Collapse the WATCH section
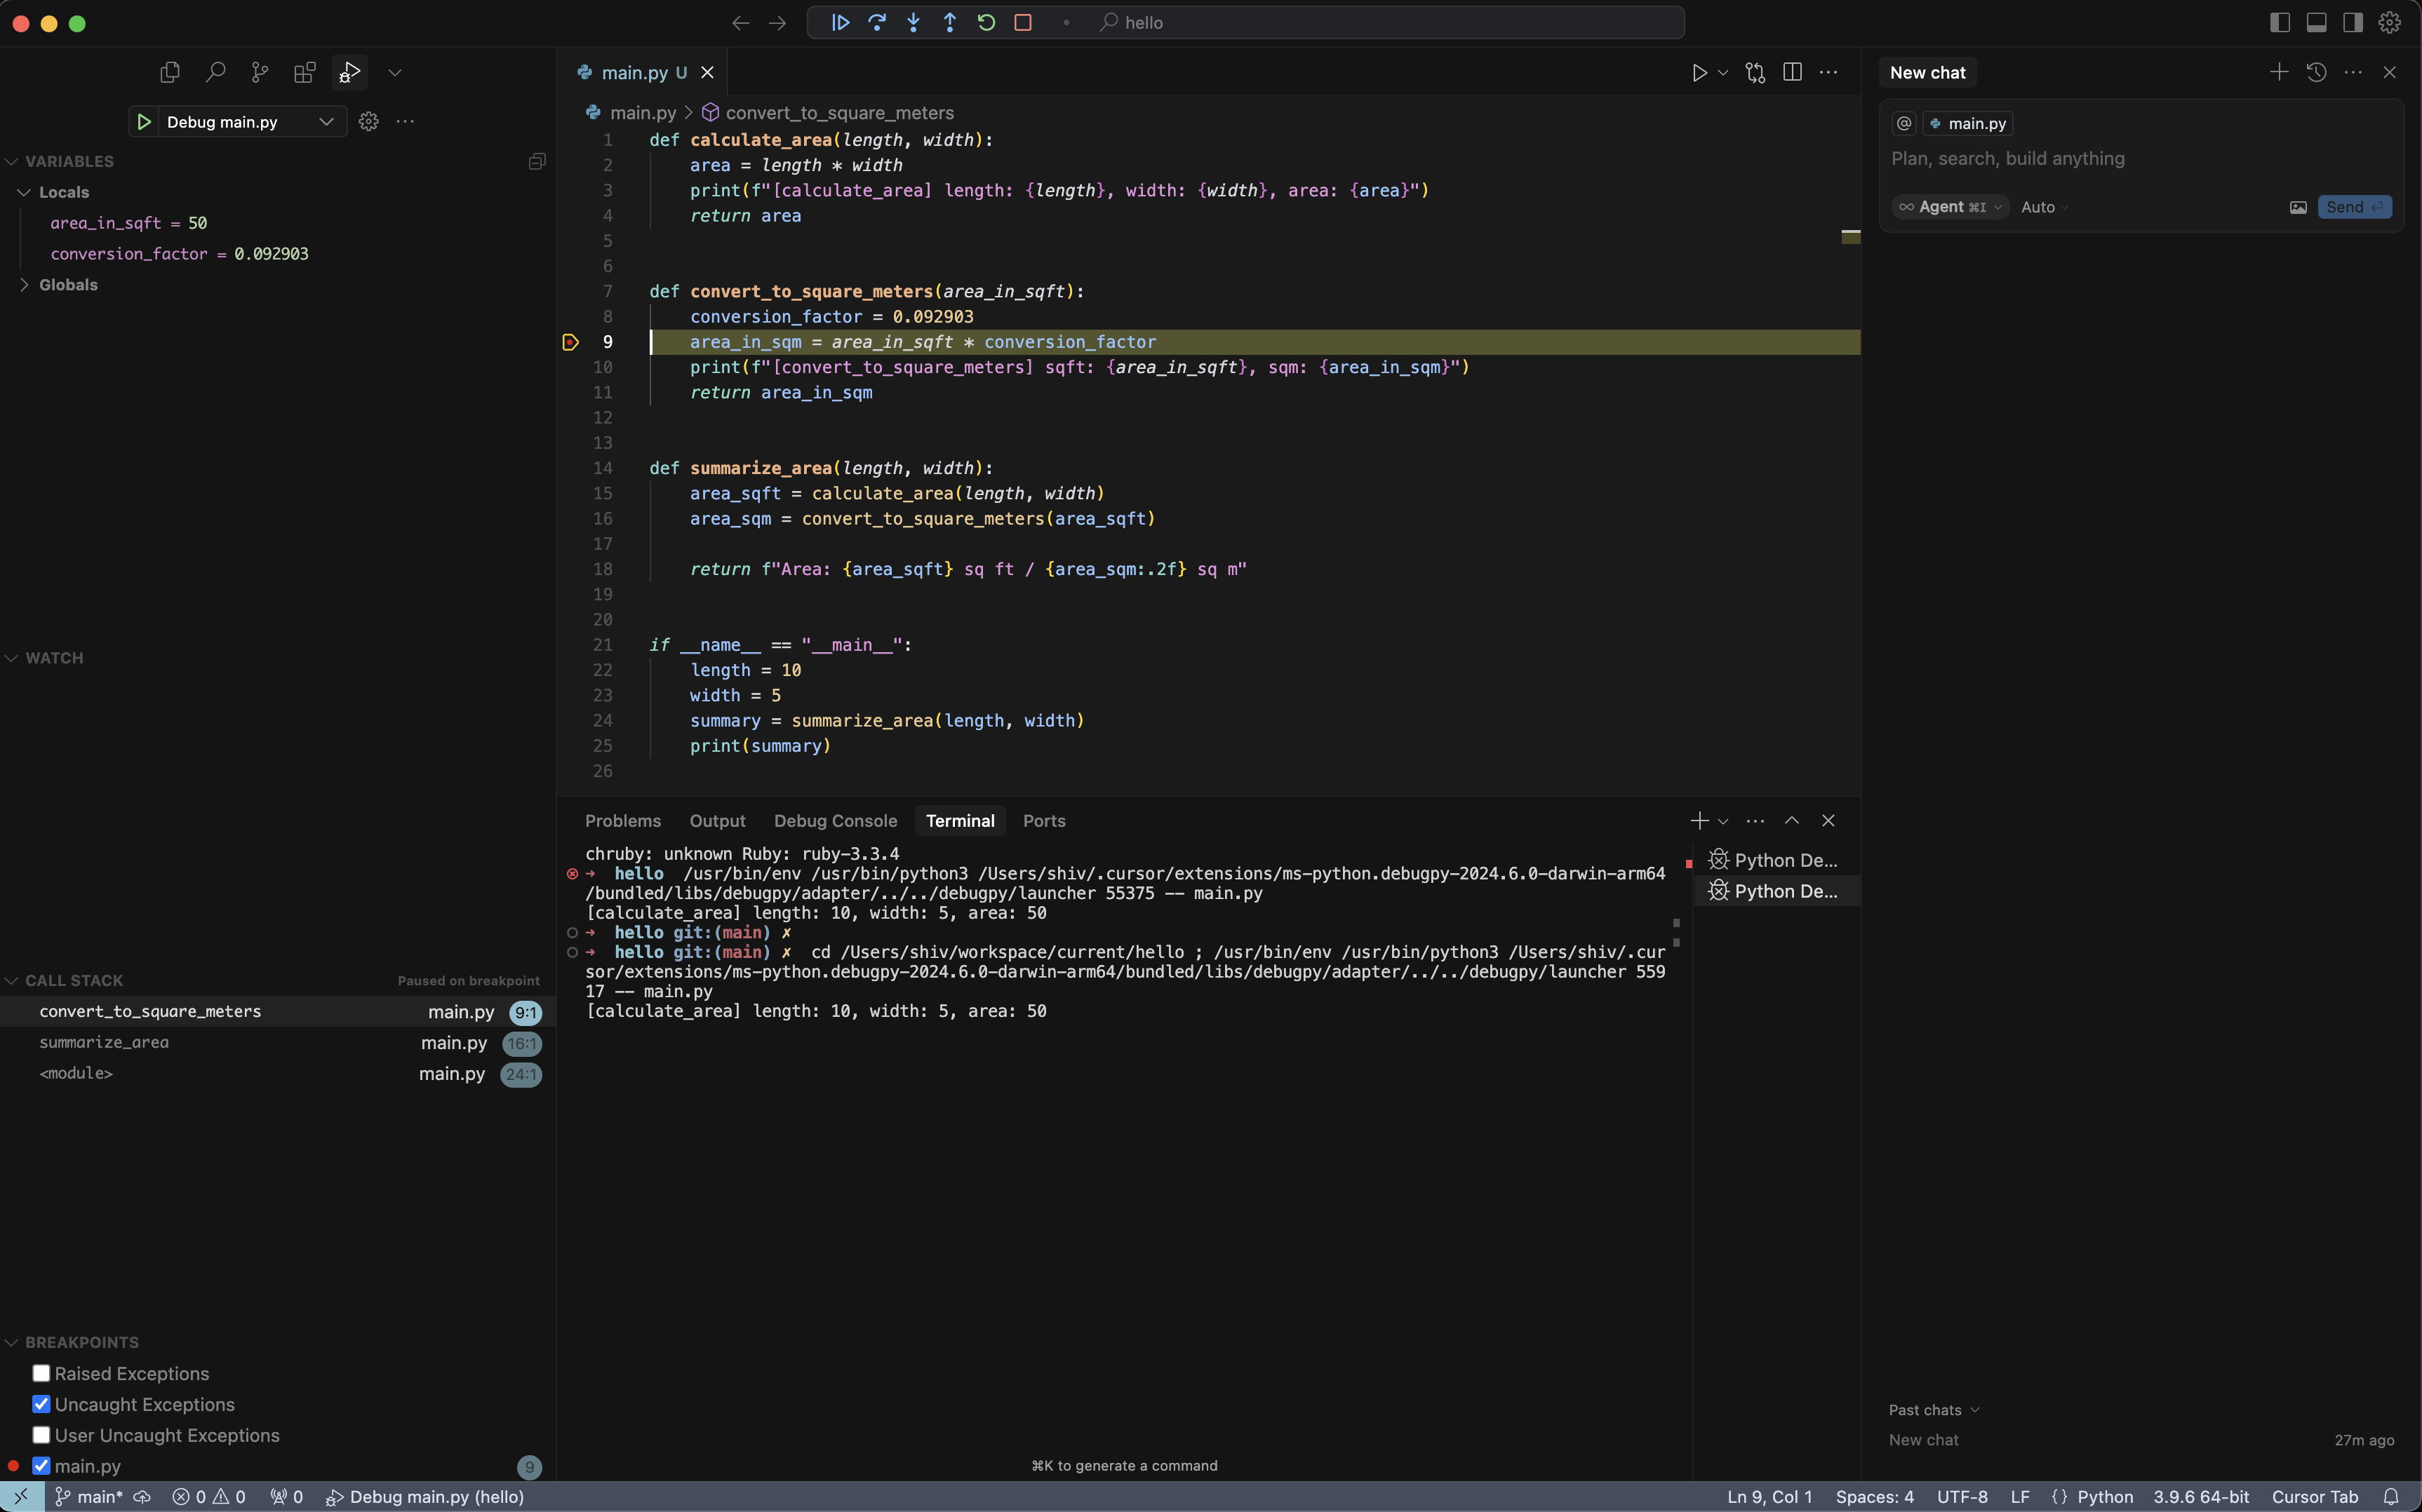Image resolution: width=2422 pixels, height=1512 pixels. pos(45,658)
